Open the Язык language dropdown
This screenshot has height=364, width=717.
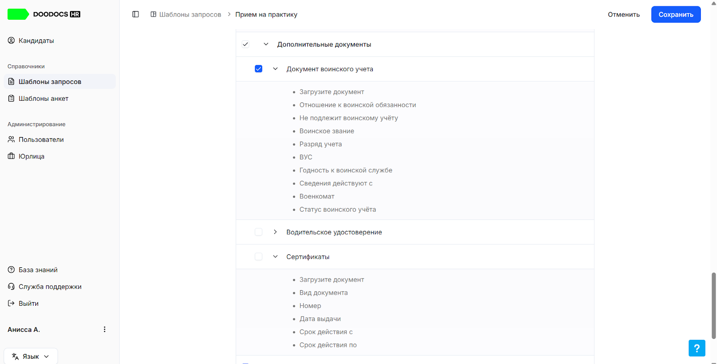pos(31,356)
